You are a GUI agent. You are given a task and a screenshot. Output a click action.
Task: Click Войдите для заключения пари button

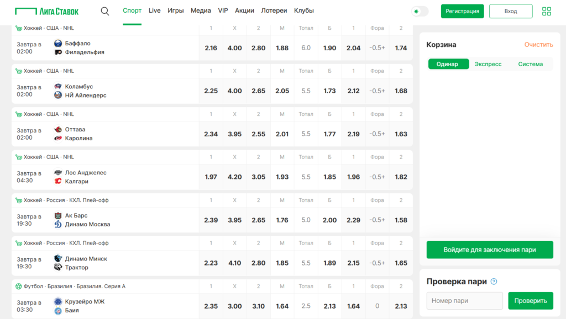point(490,250)
